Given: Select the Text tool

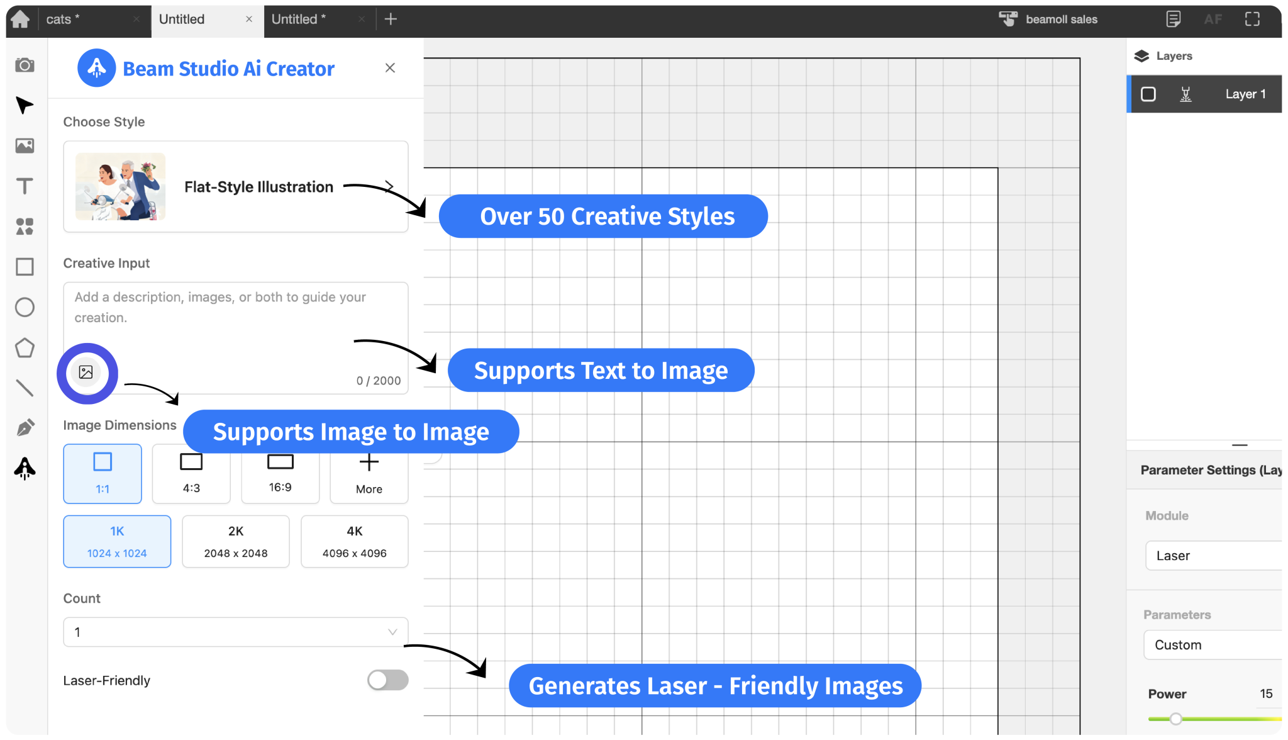Looking at the screenshot, I should coord(25,186).
